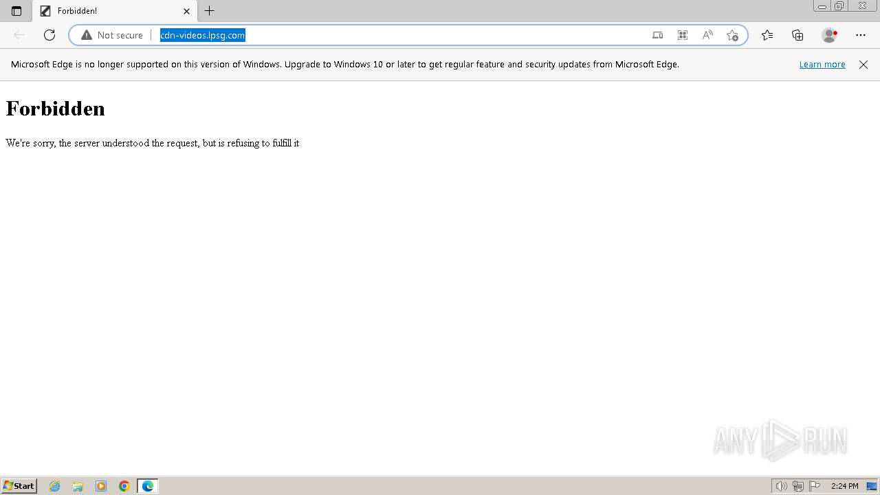Image resolution: width=880 pixels, height=495 pixels.
Task: Open the network tray icon
Action: (x=798, y=486)
